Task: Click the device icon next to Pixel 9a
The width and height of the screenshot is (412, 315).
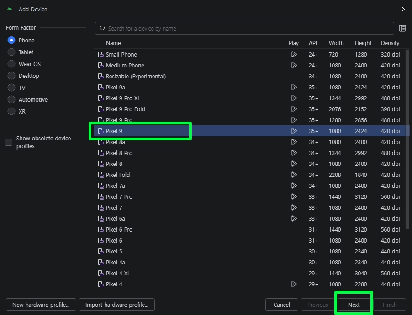Action: coord(101,88)
